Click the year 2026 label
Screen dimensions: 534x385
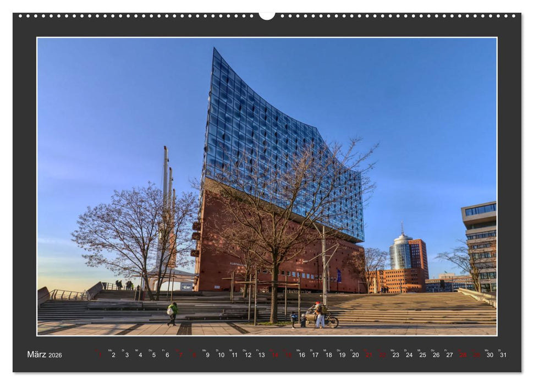click(x=55, y=355)
